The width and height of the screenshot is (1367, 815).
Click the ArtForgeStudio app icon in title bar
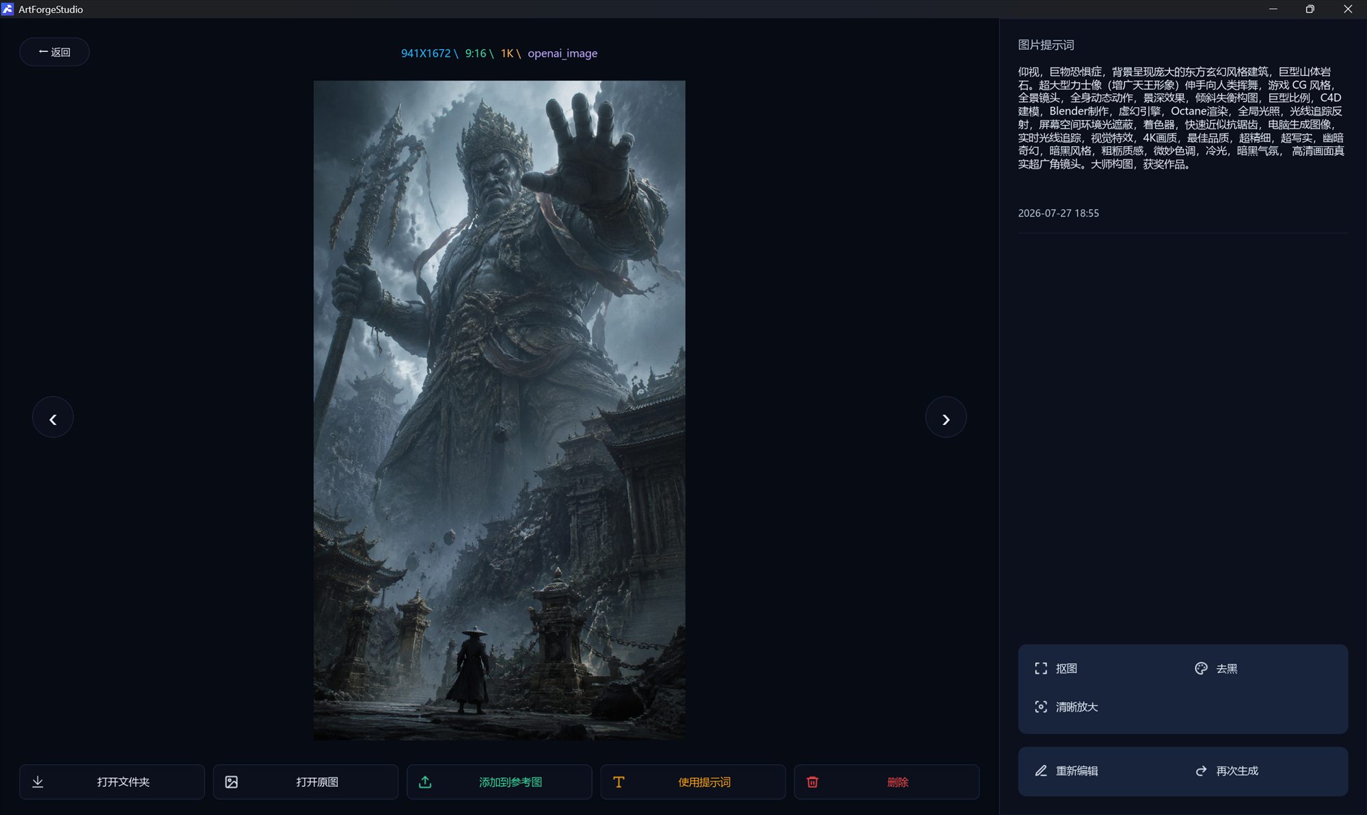[x=8, y=9]
